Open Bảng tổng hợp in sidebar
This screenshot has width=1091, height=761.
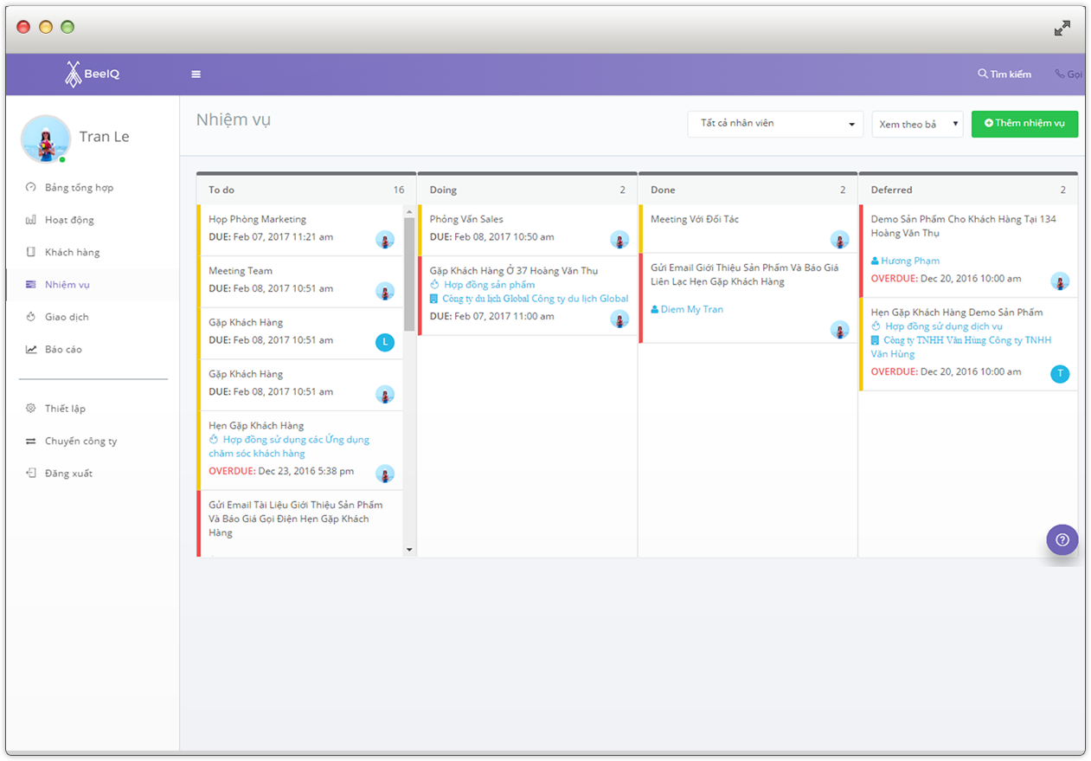79,188
